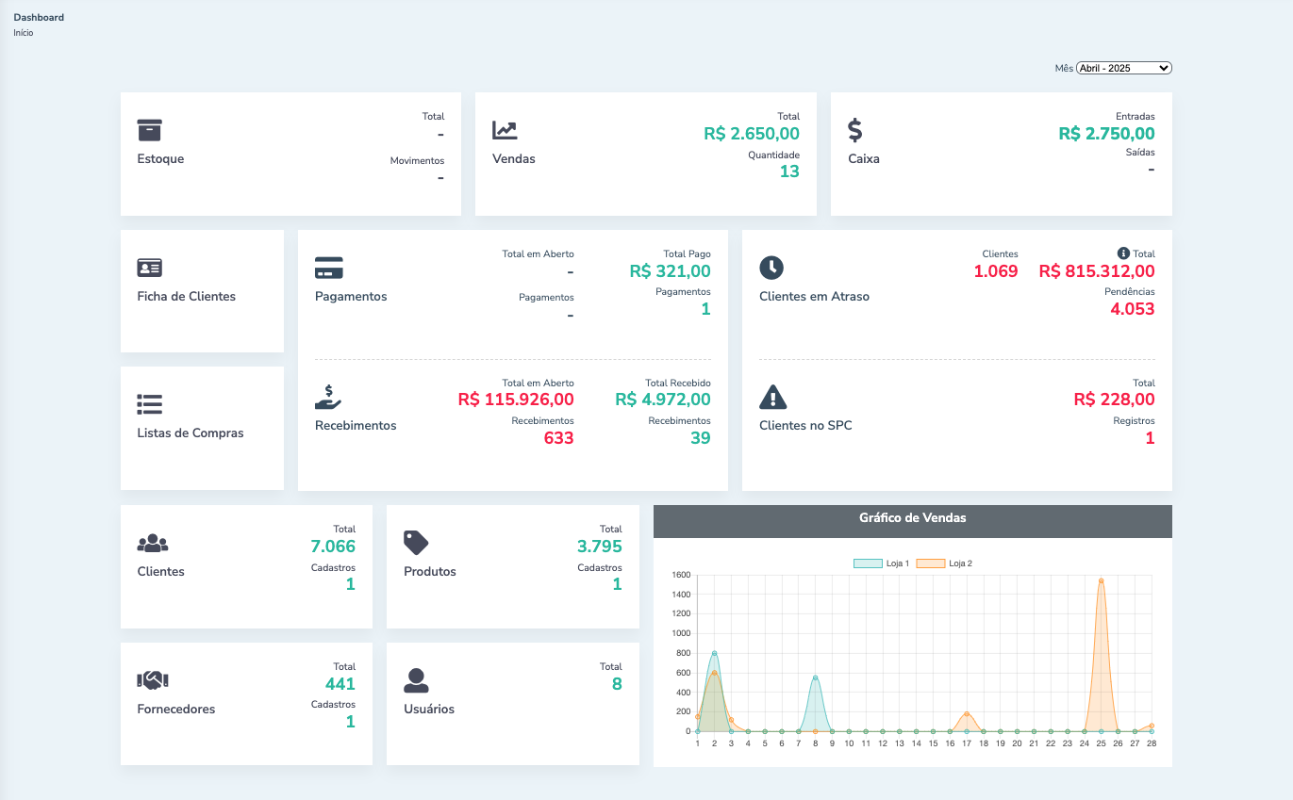Screen dimensions: 1293x800
Task: Click the Clientes no SPC warning icon
Action: click(772, 397)
